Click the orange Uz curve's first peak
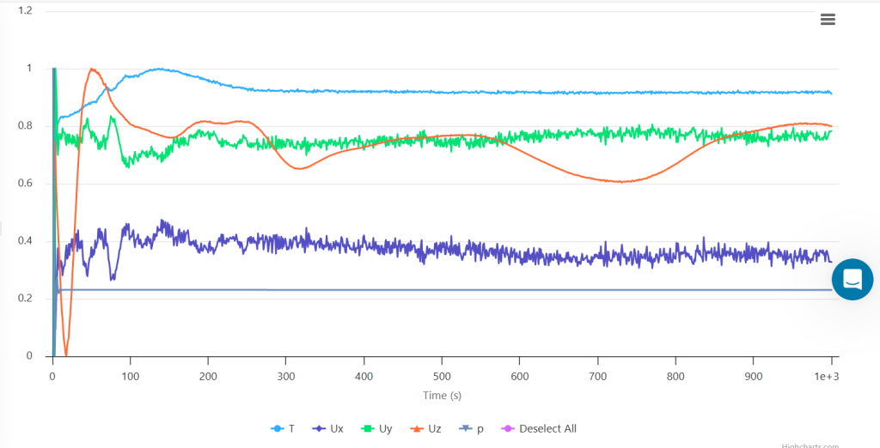Image resolution: width=880 pixels, height=448 pixels. pyautogui.click(x=90, y=70)
